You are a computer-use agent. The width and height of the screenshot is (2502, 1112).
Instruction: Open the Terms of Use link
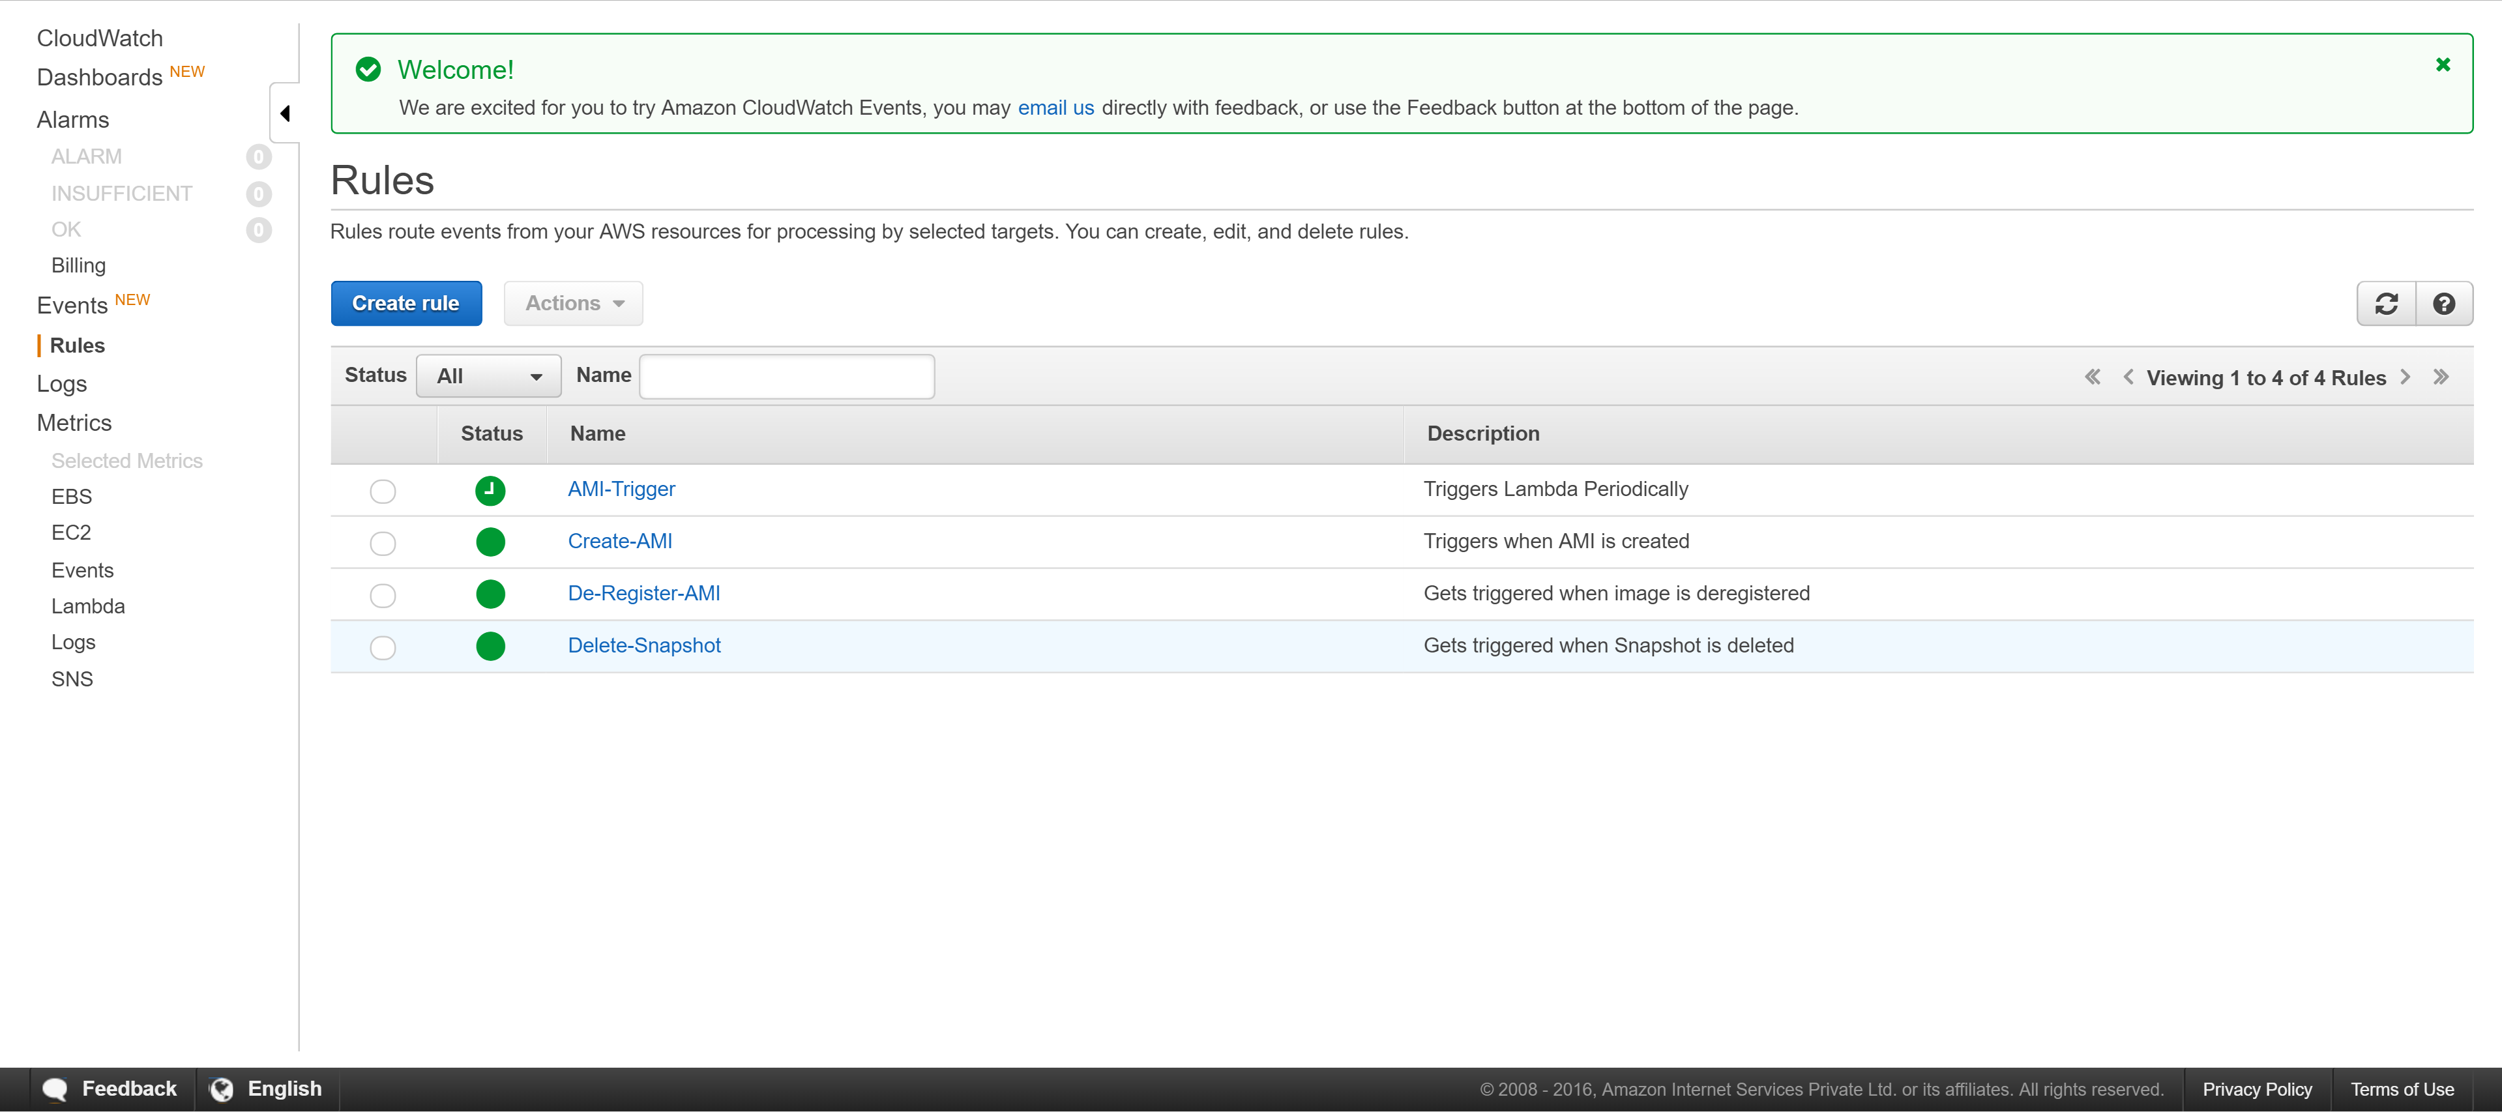coord(2402,1090)
